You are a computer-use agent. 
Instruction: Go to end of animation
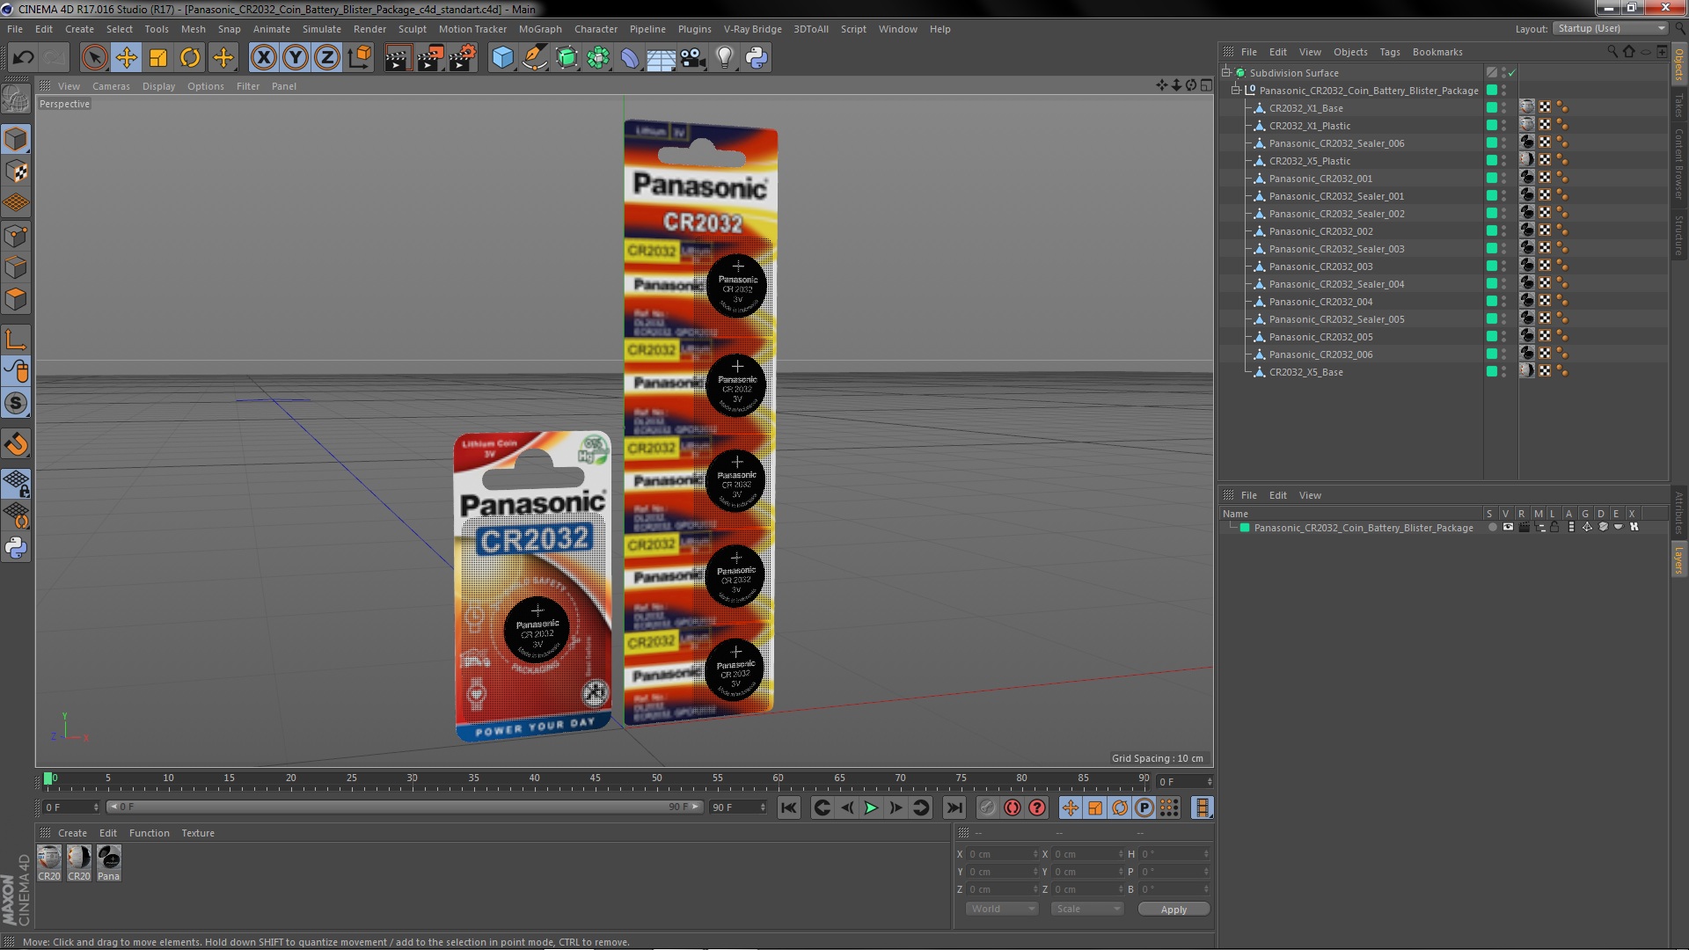(954, 807)
